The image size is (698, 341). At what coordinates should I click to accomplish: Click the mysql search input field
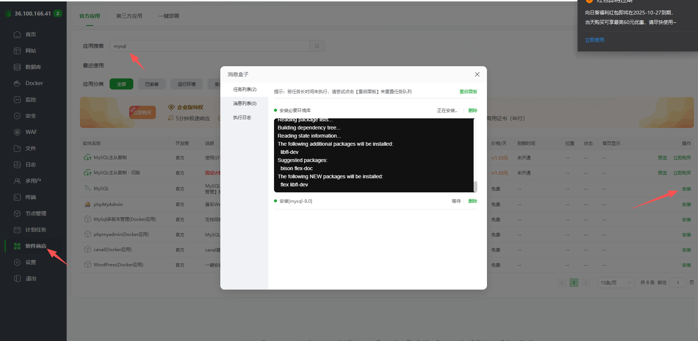[209, 46]
